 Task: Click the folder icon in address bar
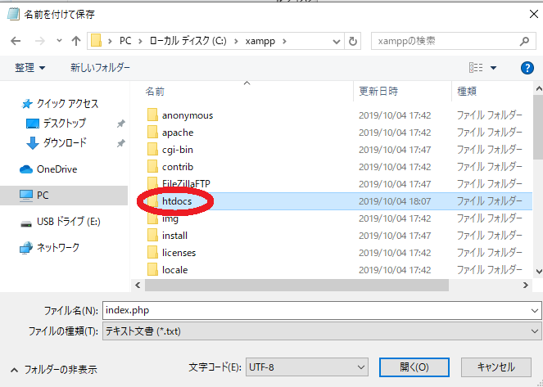pyautogui.click(x=96, y=41)
